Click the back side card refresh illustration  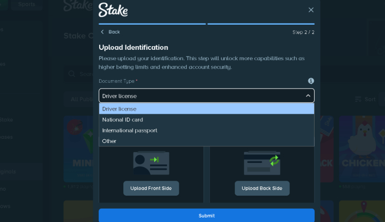[262, 163]
